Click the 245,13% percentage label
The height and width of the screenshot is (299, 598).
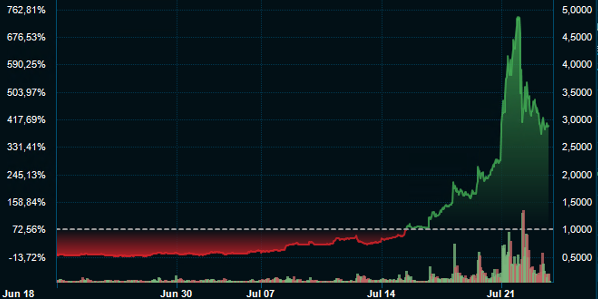click(26, 175)
